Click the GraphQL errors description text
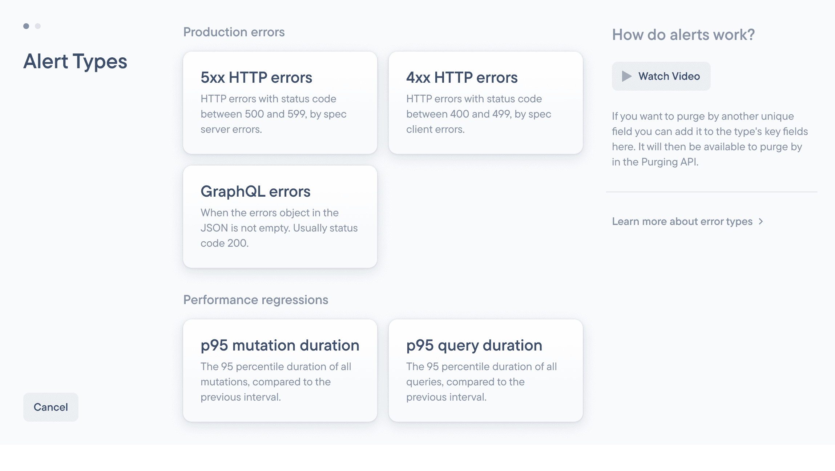This screenshot has width=835, height=471. 279,228
